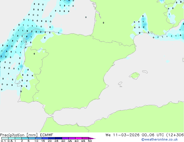Screen dimensions: 184x142
Task: Click Menorca island outline on the map
Action: coord(145,72)
